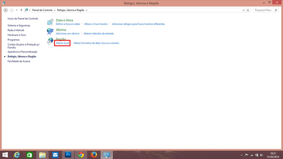Click the Pesquisar Painel search field
Image resolution: width=283 pixels, height=159 pixels.
[x=266, y=10]
